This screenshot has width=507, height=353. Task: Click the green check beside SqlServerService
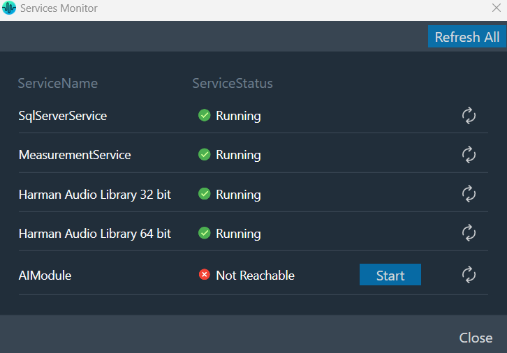[x=205, y=115]
